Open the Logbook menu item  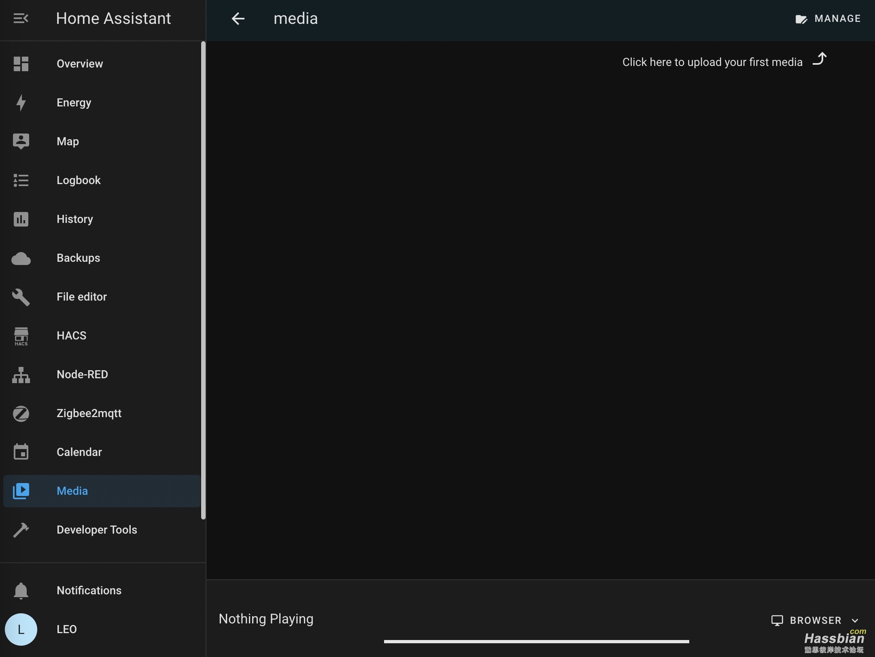click(x=102, y=180)
